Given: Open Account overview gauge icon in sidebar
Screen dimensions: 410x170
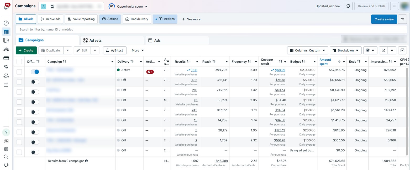Looking at the screenshot, I should (6, 23).
